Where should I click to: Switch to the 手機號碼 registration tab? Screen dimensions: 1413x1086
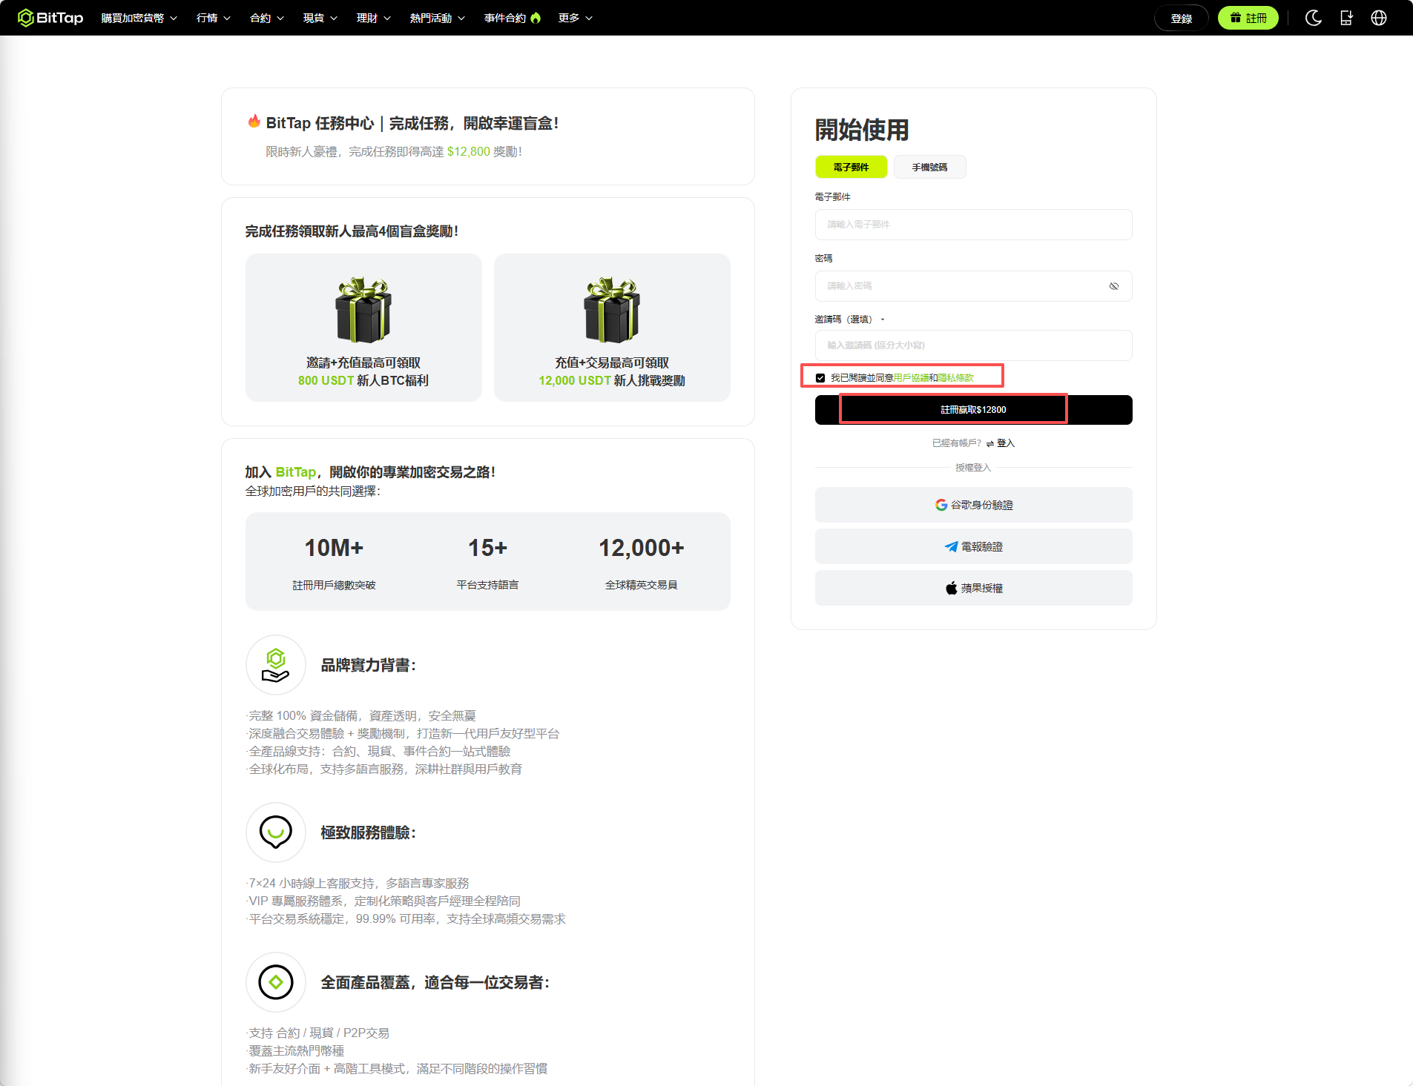[x=929, y=167]
